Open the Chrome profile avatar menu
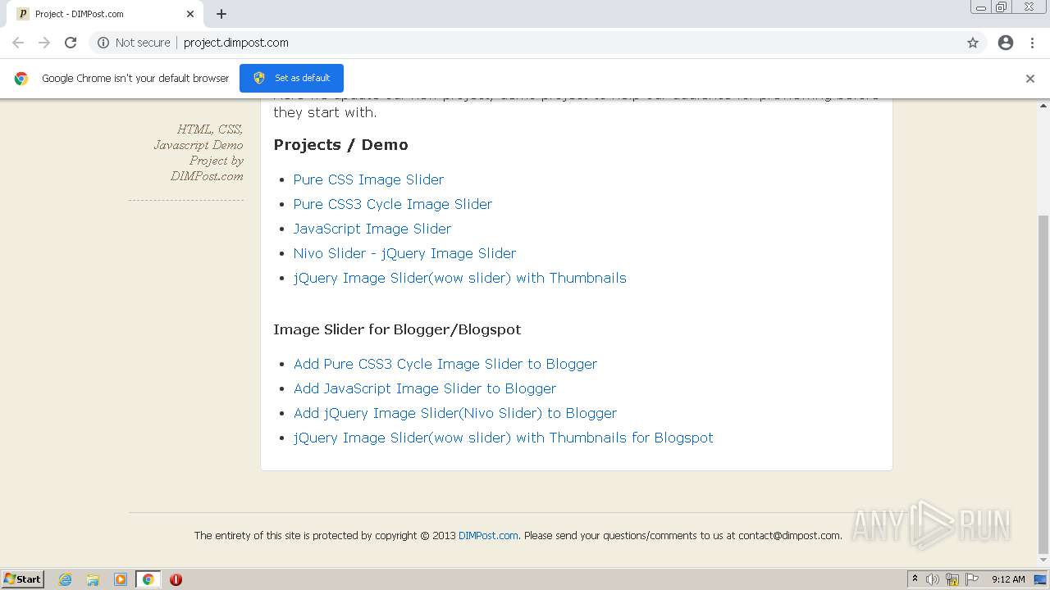The width and height of the screenshot is (1050, 590). (x=1006, y=43)
